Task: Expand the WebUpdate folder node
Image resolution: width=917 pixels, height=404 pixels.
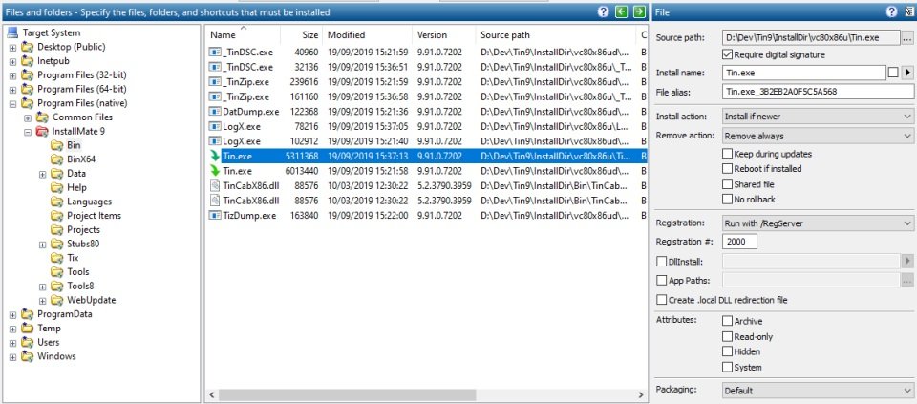Action: [x=42, y=301]
